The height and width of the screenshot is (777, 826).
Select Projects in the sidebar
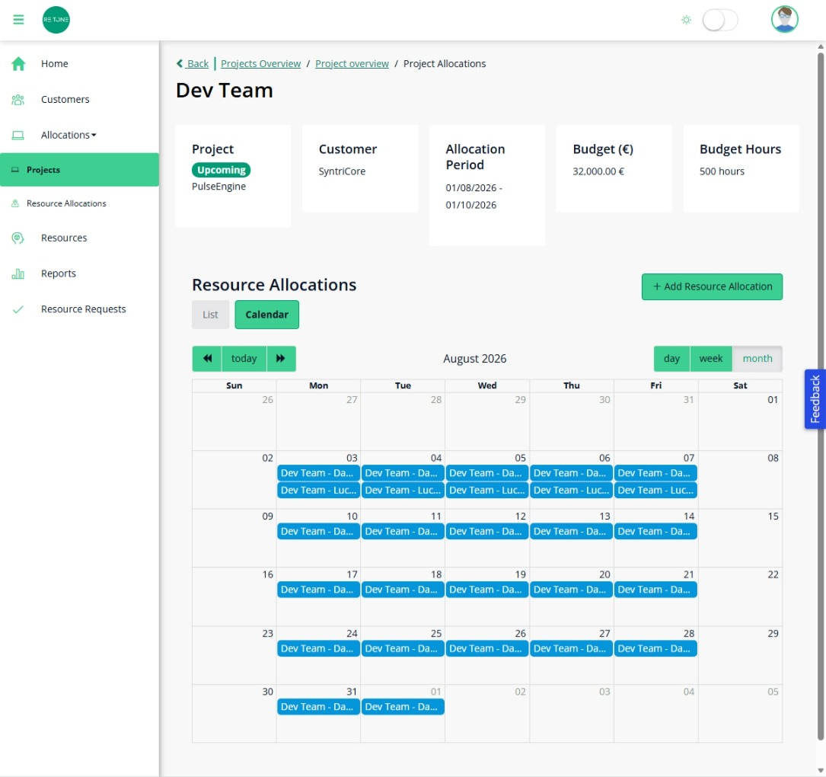click(x=79, y=170)
